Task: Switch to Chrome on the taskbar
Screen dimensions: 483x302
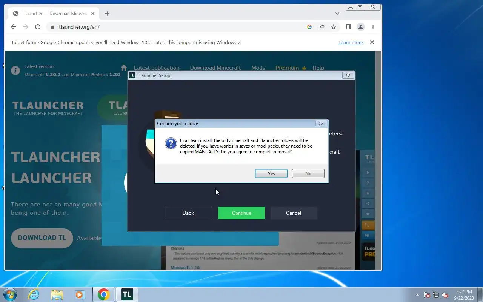Action: [x=104, y=294]
